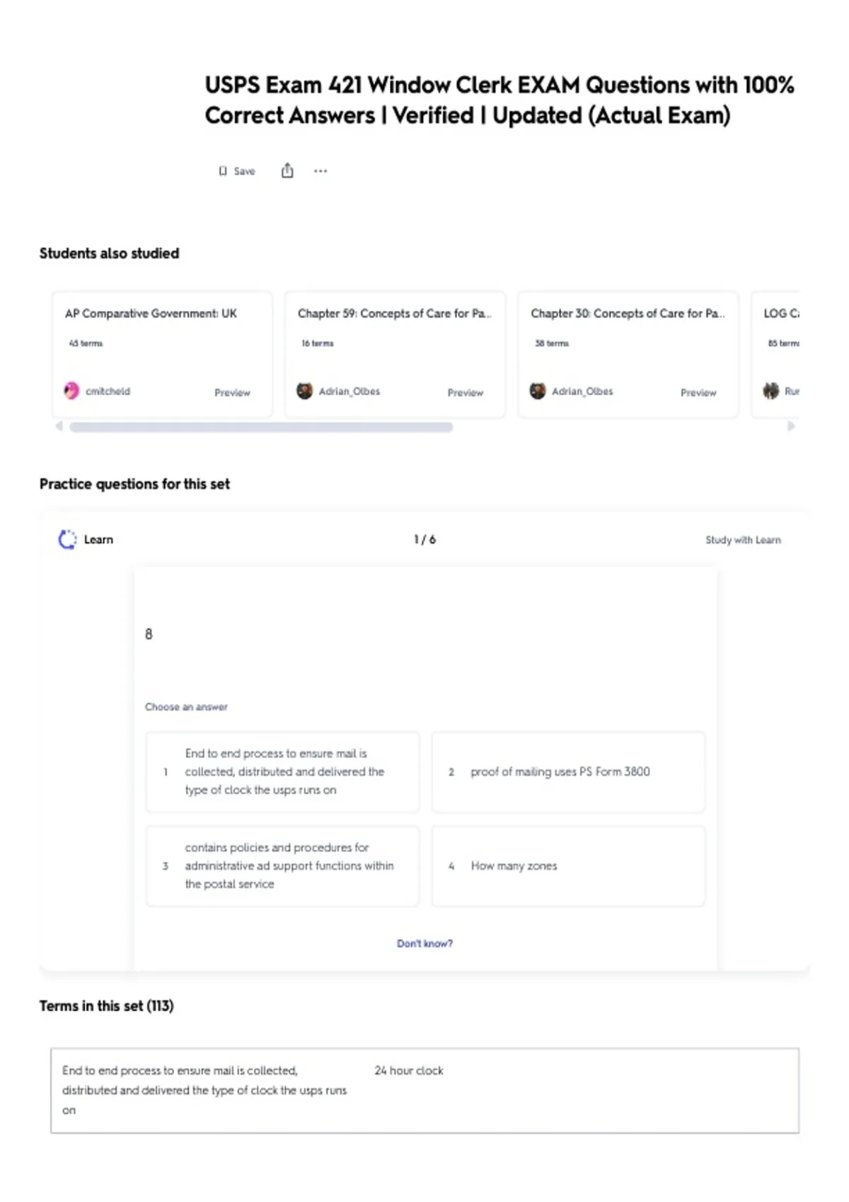
Task: Click Adrian_Olbes avatar on Chapter 59 card
Action: click(x=304, y=390)
